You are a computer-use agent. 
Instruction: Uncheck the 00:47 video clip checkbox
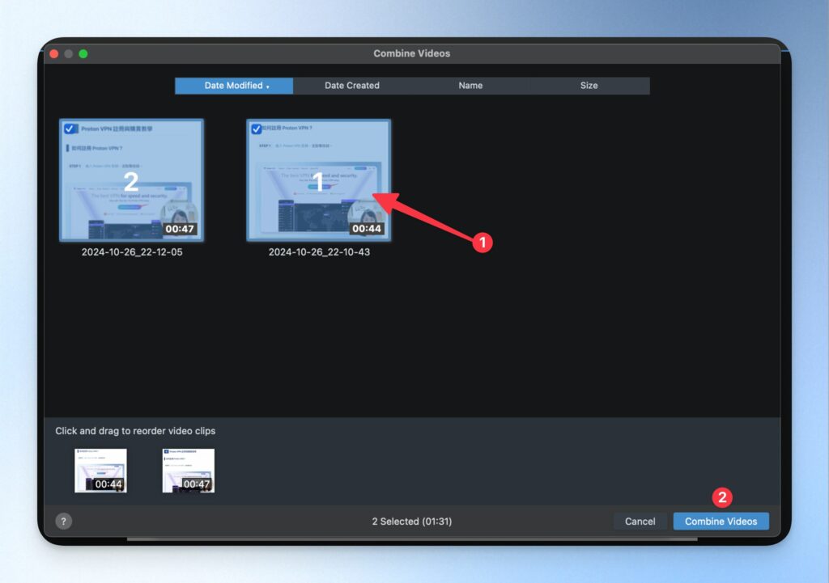click(x=70, y=129)
